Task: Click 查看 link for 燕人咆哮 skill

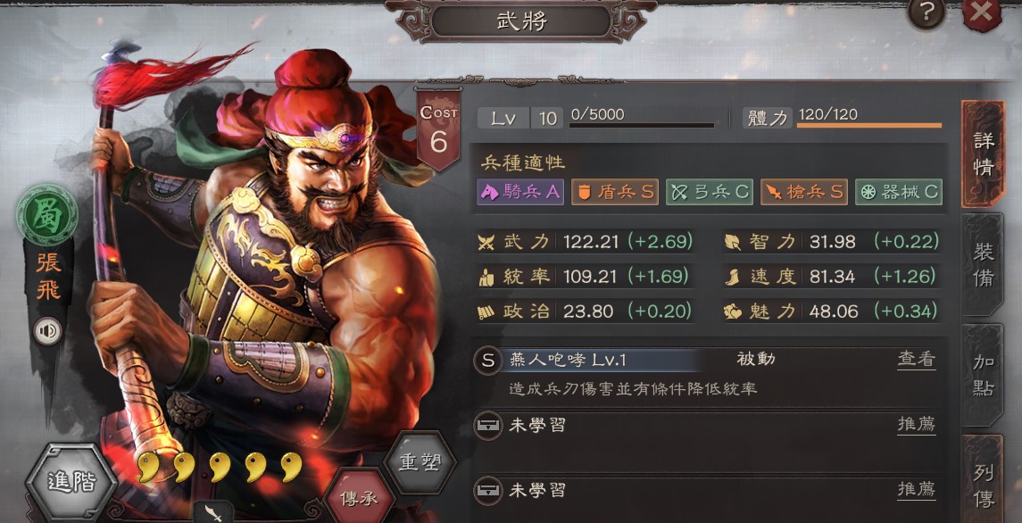Action: 917,360
